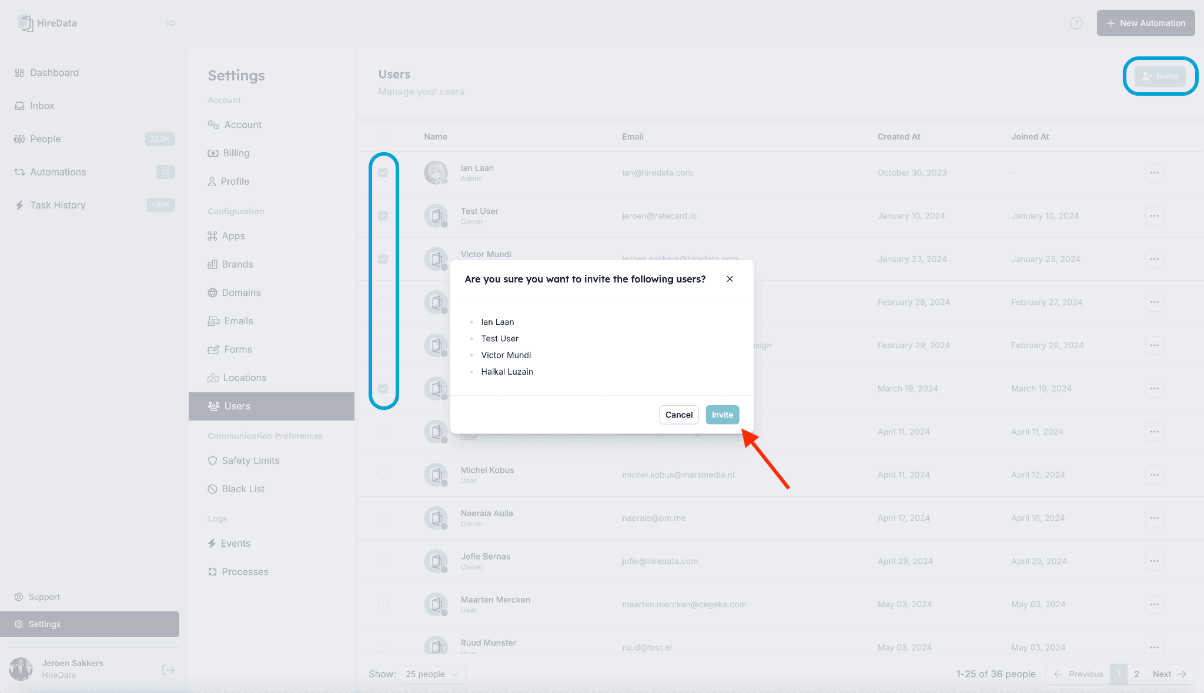The height and width of the screenshot is (693, 1204).
Task: Open more options for Jofie Bernas
Action: [x=1155, y=561]
